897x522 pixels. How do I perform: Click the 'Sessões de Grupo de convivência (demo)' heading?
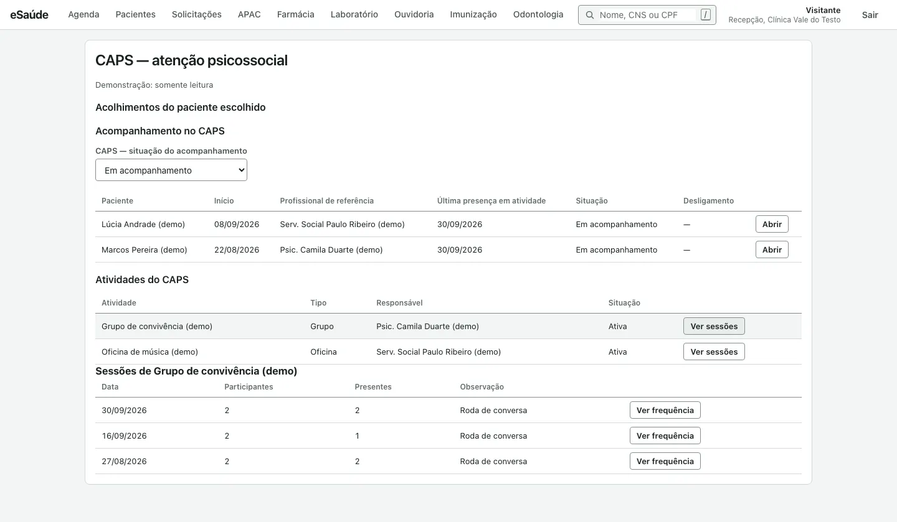[x=196, y=371]
